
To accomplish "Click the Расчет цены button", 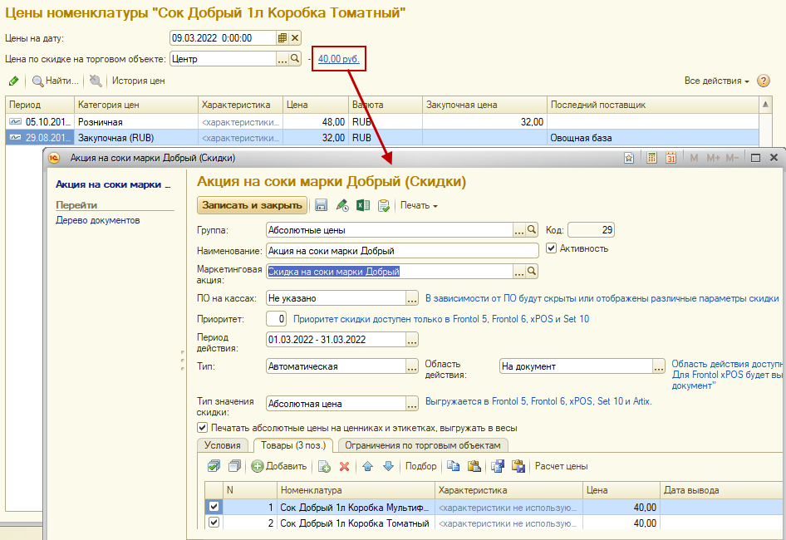I will [562, 466].
